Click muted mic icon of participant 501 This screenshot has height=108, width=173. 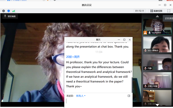[145, 51]
